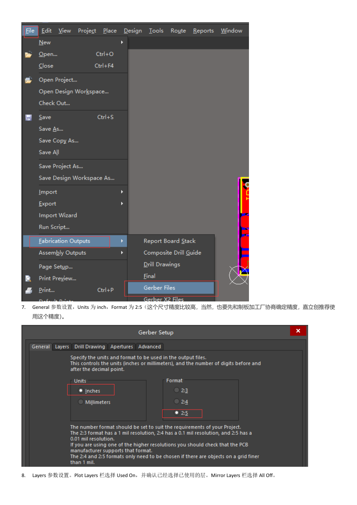Select Final in Fabrication submenu
357x505 pixels.
(x=171, y=276)
